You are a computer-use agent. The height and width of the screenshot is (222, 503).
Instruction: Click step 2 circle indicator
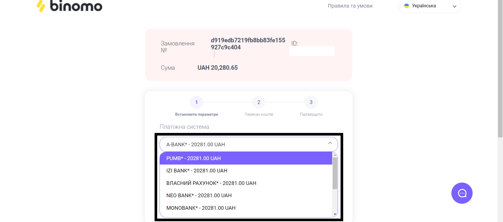259,102
